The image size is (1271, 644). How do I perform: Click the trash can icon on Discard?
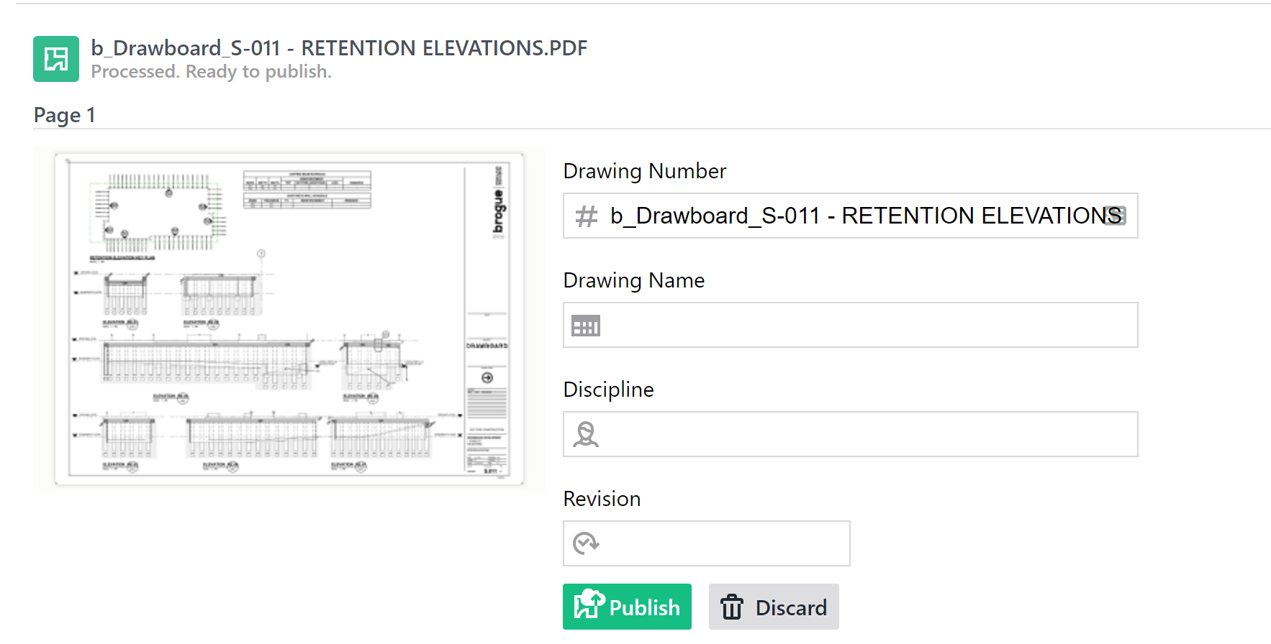point(732,607)
